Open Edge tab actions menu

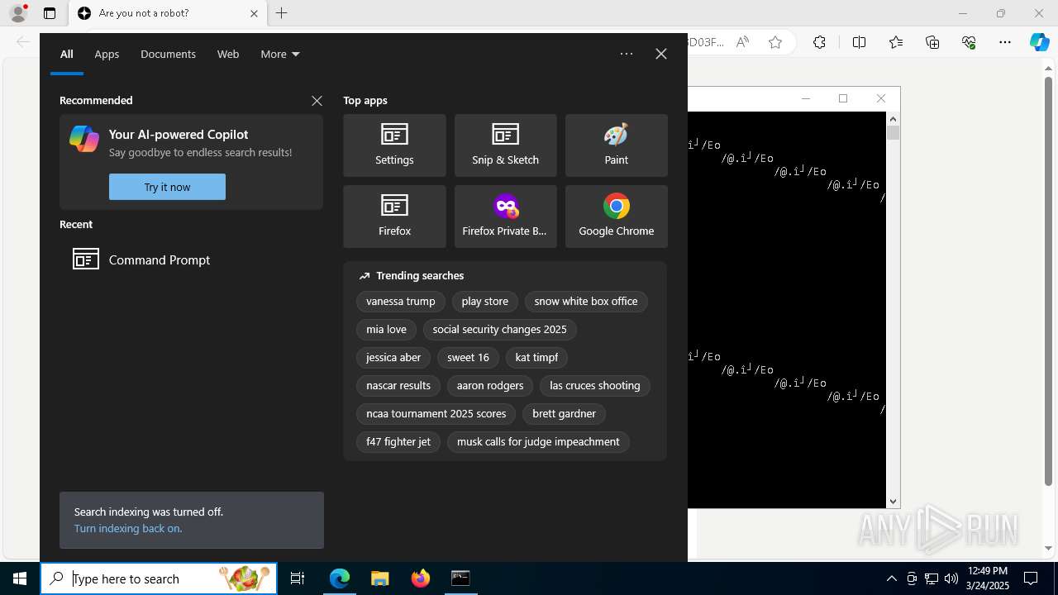pos(50,13)
